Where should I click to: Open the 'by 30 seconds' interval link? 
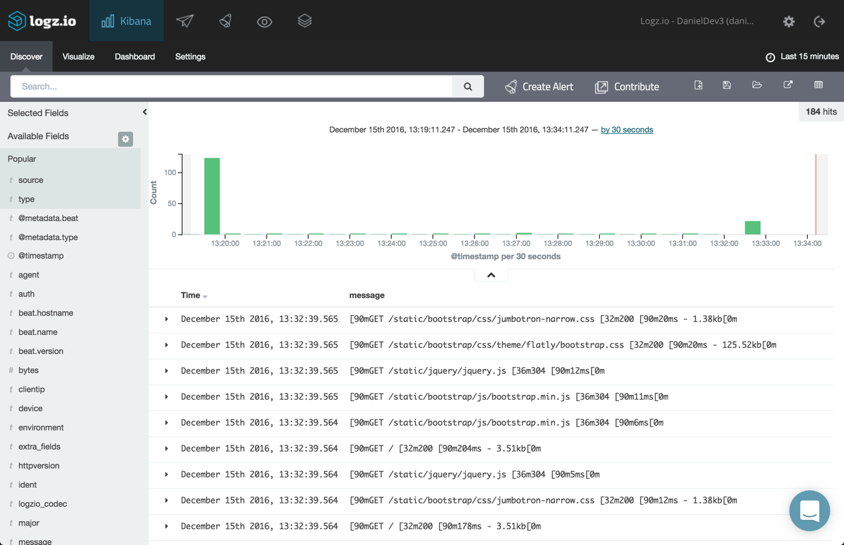point(627,130)
